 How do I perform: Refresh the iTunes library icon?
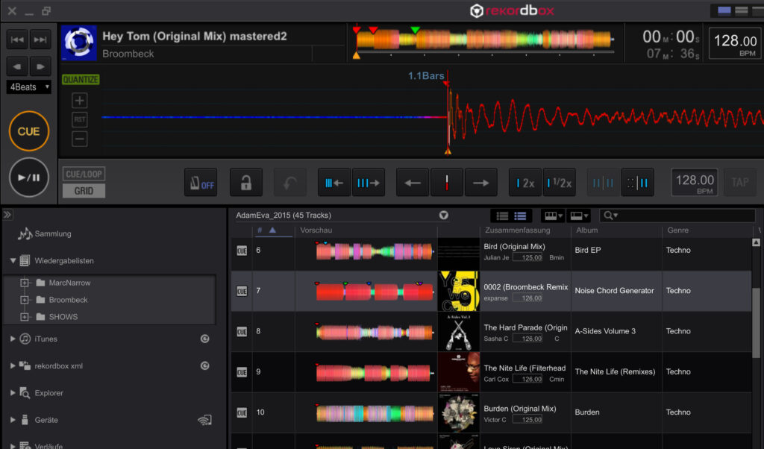point(205,339)
